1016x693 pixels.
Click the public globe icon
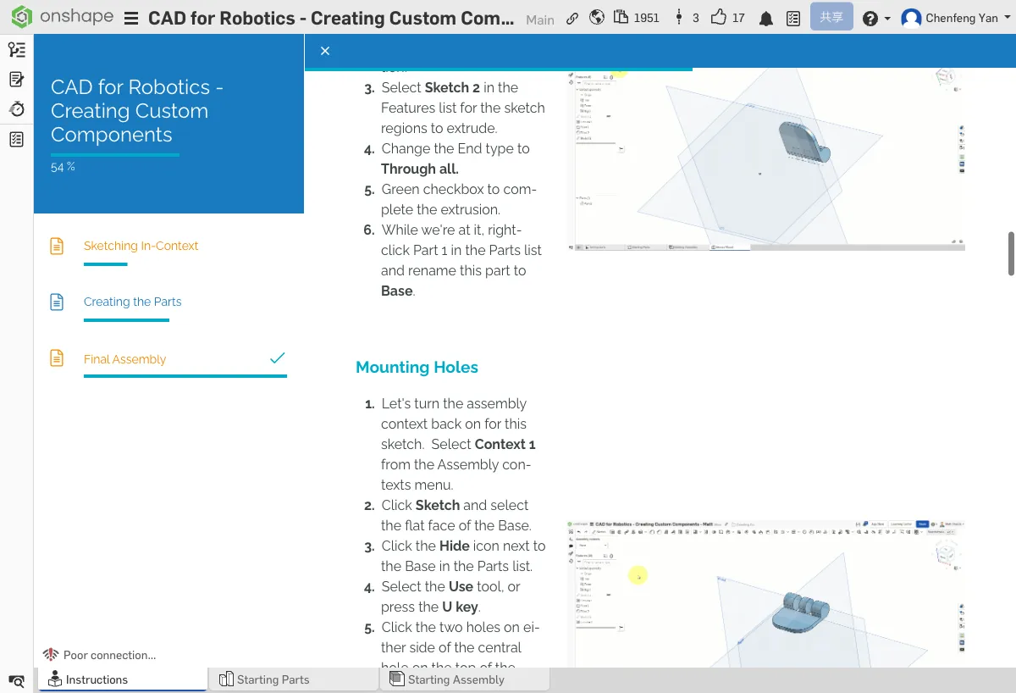[x=597, y=18]
